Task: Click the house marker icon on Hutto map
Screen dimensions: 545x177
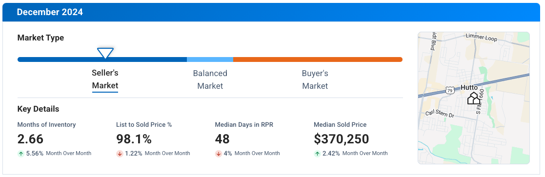Action: (x=473, y=98)
